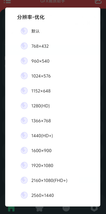Open the star favorites bottom tab
106x214 pixels.
click(x=39, y=209)
